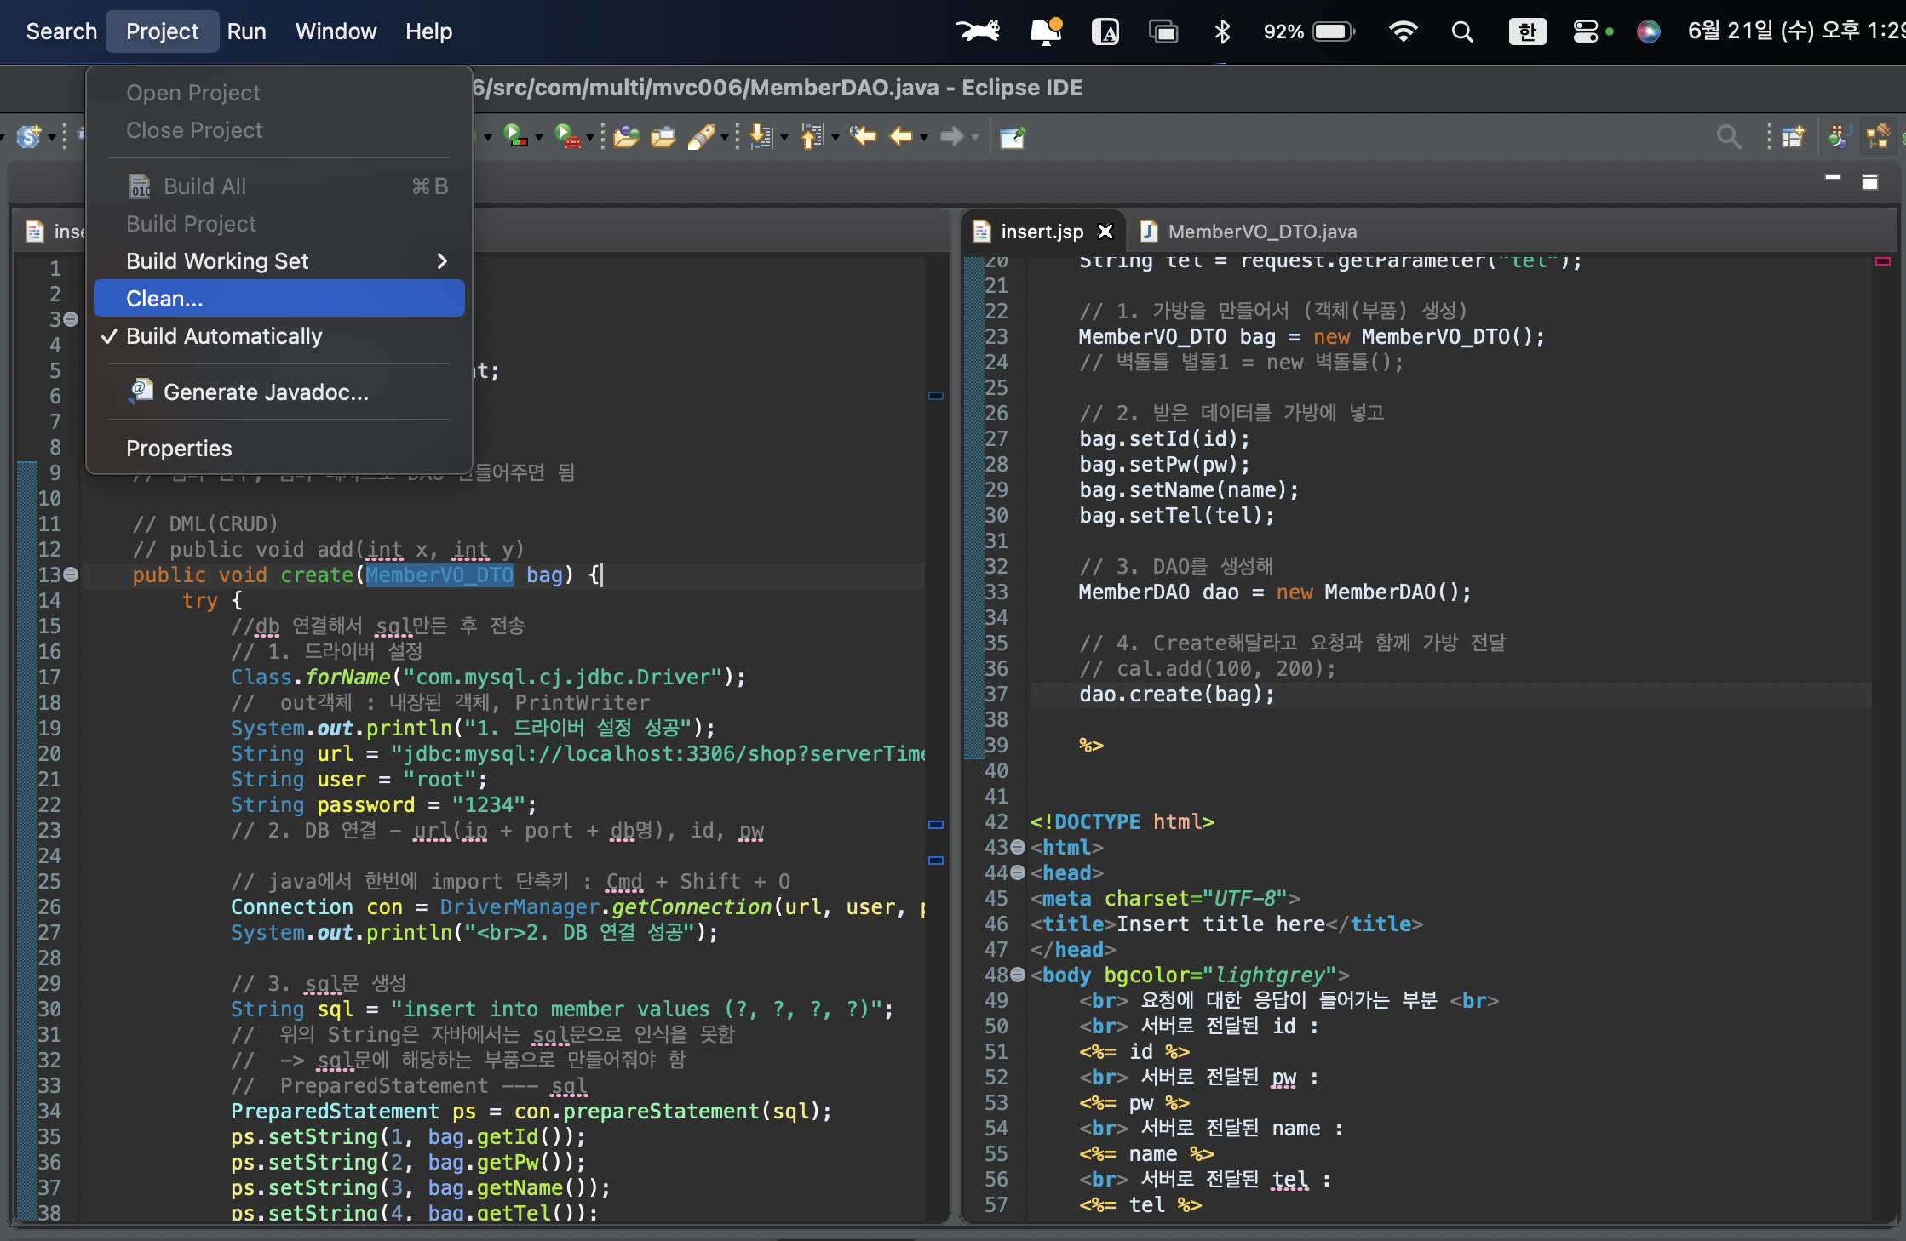The height and width of the screenshot is (1241, 1906).
Task: Go to Last Edit Location
Action: pyautogui.click(x=863, y=136)
